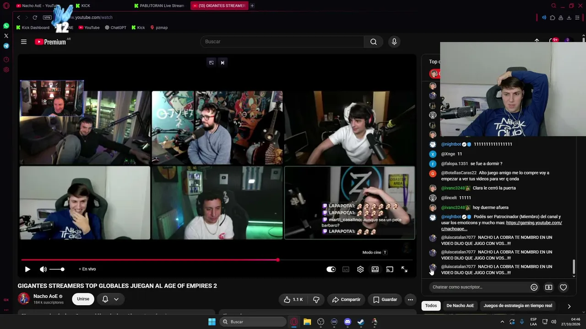This screenshot has width=586, height=329.
Task: Toggle the VPN badge in address bar
Action: [47, 17]
